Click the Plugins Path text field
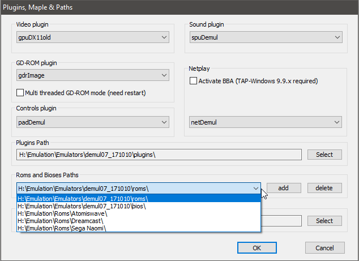 pyautogui.click(x=159, y=155)
